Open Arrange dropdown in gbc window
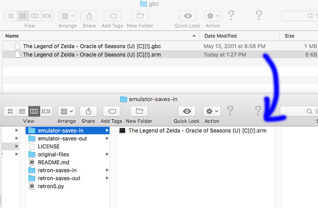 coord(68,16)
